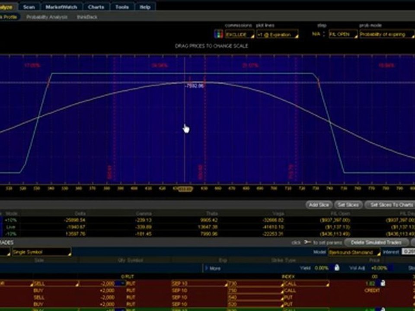415x311 pixels.
Task: Click the Theta column header
Action: coord(212,213)
